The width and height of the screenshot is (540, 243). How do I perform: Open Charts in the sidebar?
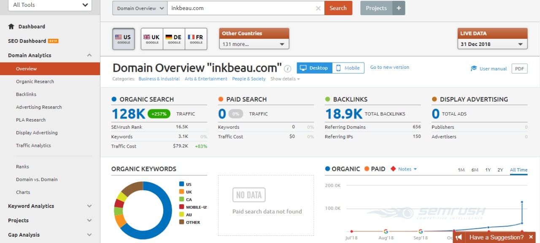coord(23,192)
